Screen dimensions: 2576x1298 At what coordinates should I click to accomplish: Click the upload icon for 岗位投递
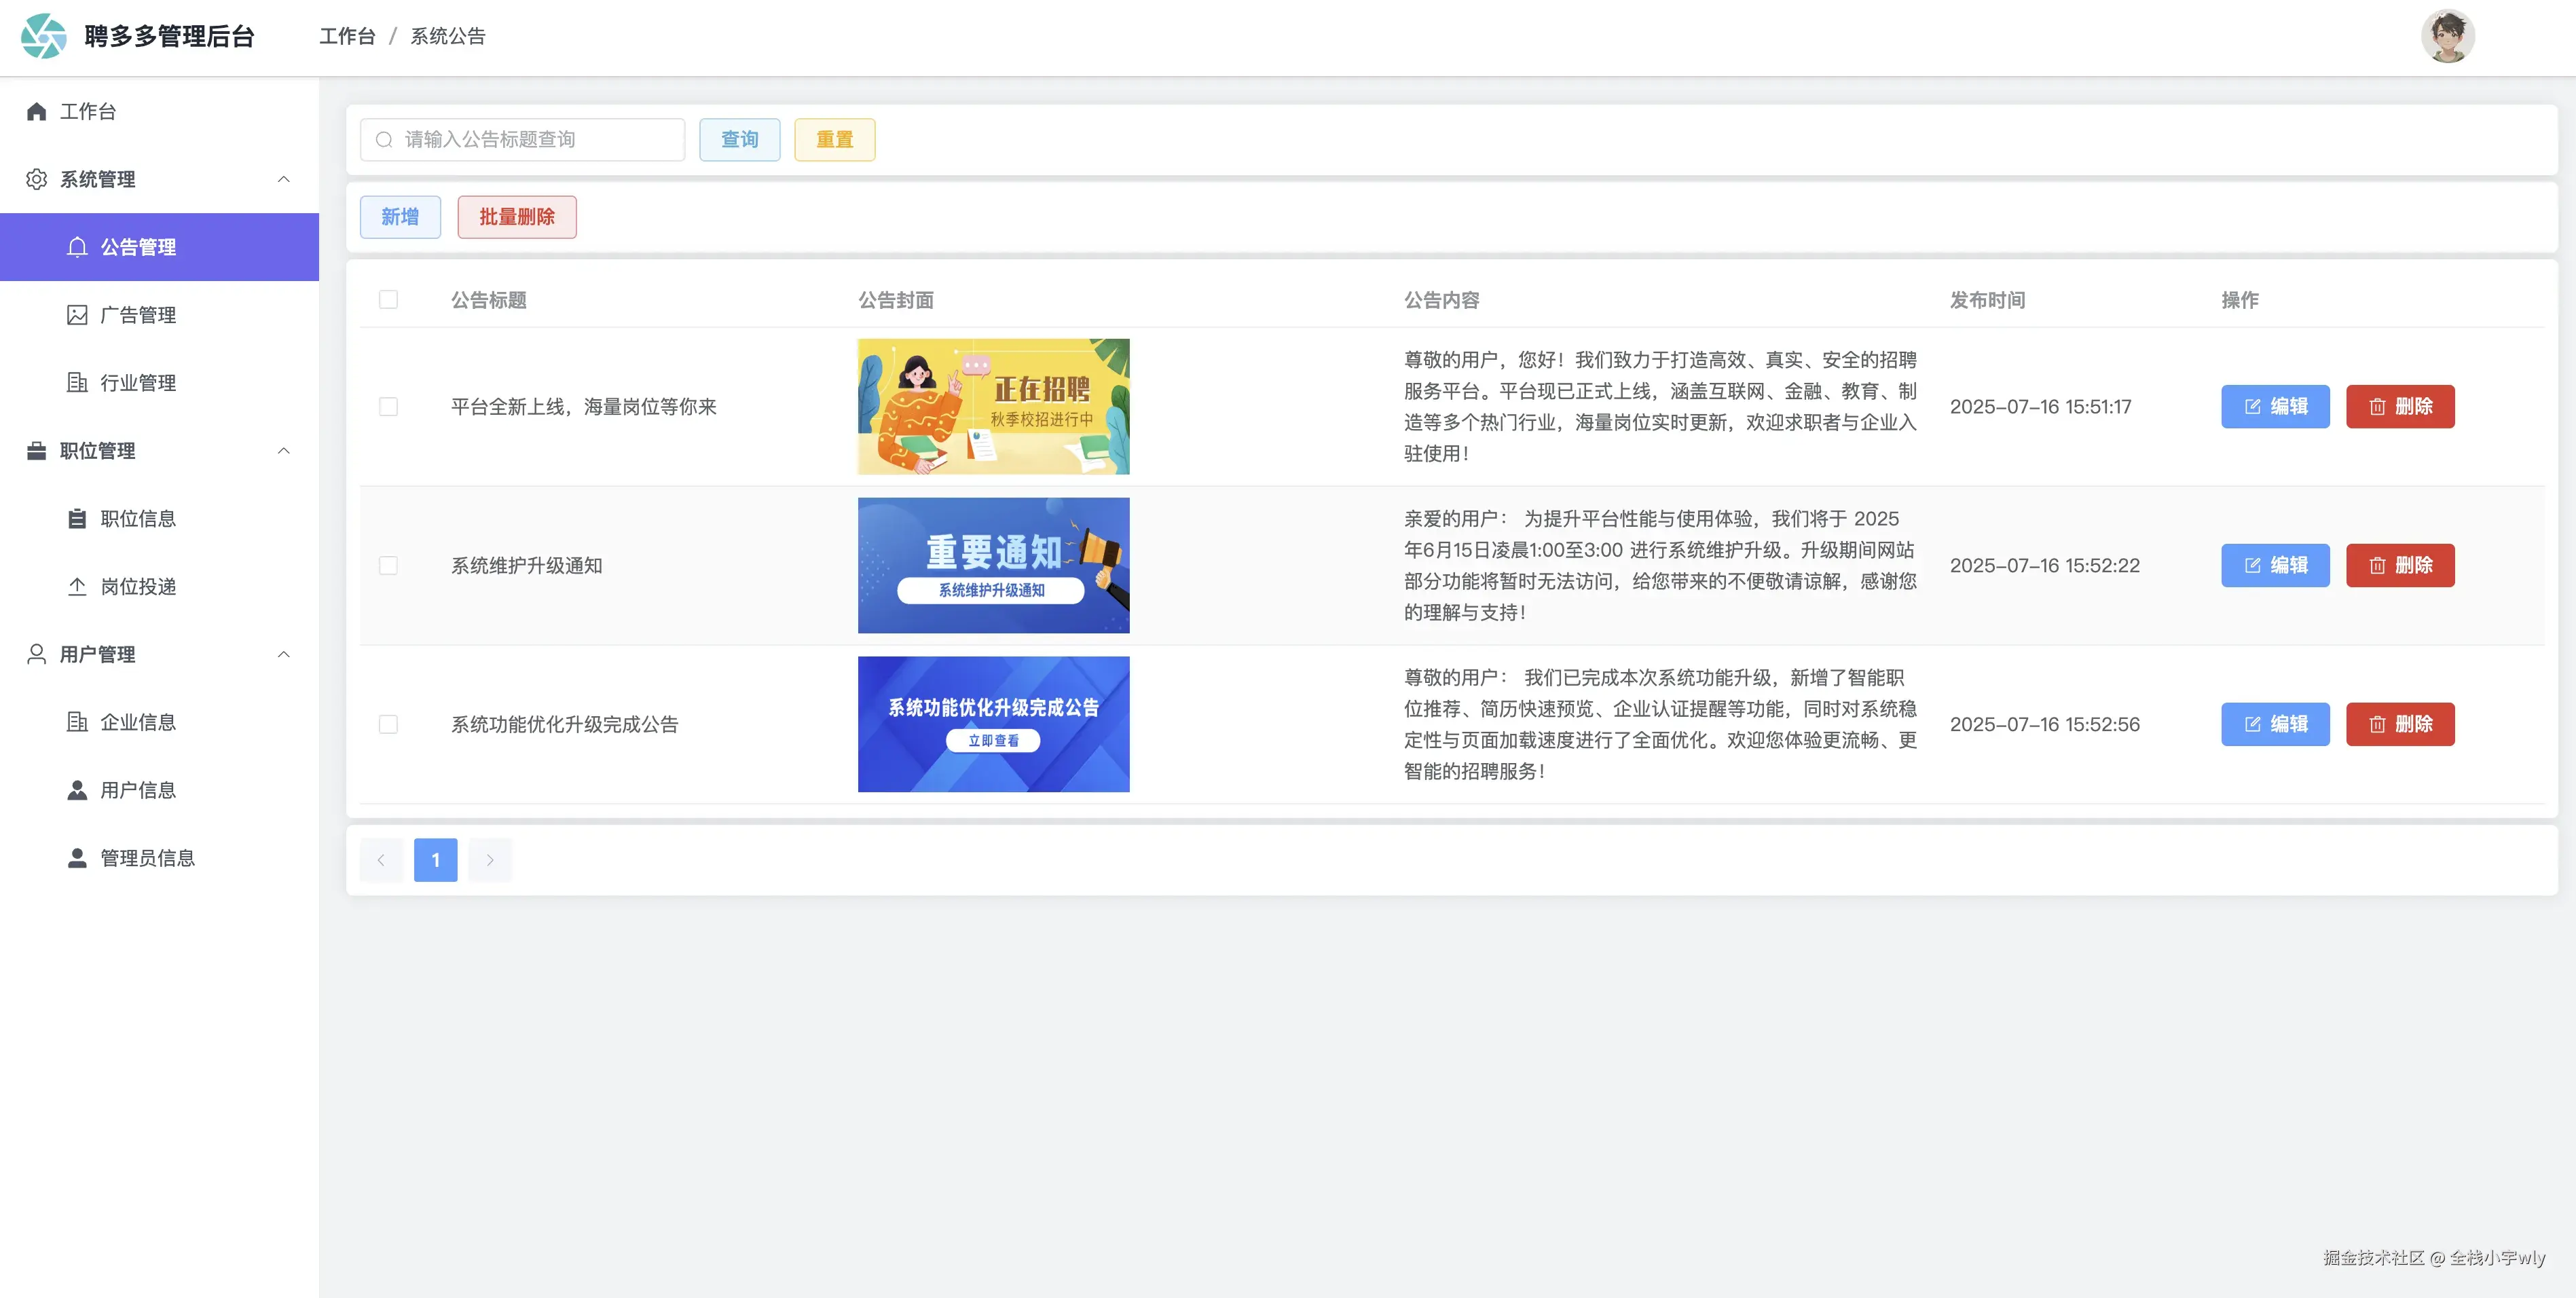(77, 587)
